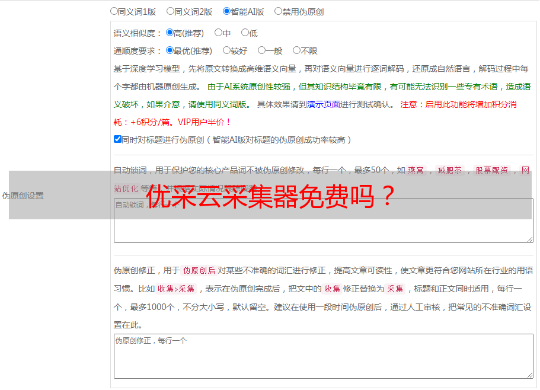Open the 演示页面 link
This screenshot has height=390, width=540.
pyautogui.click(x=323, y=104)
